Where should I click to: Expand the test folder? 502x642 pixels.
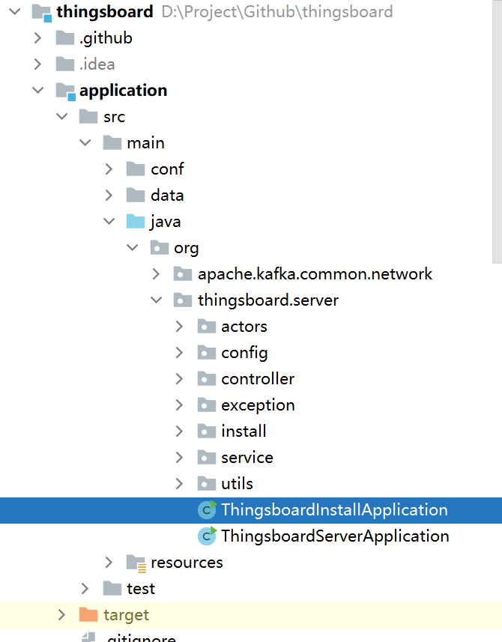pos(85,588)
